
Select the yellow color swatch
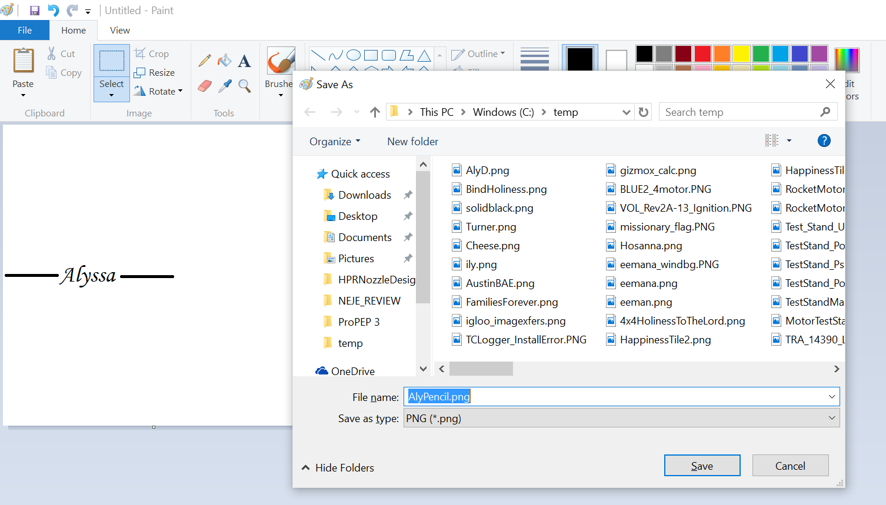(741, 53)
